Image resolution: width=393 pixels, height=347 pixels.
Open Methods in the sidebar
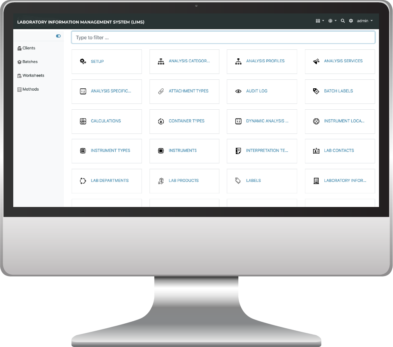click(x=28, y=89)
